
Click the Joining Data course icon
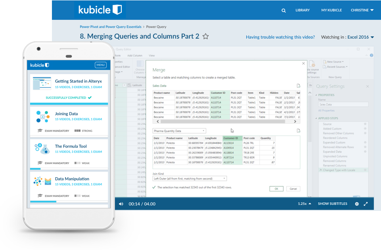pos(42,116)
